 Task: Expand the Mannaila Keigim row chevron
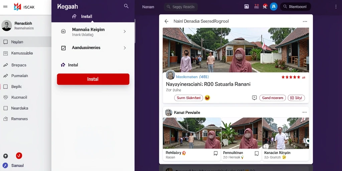125,31
